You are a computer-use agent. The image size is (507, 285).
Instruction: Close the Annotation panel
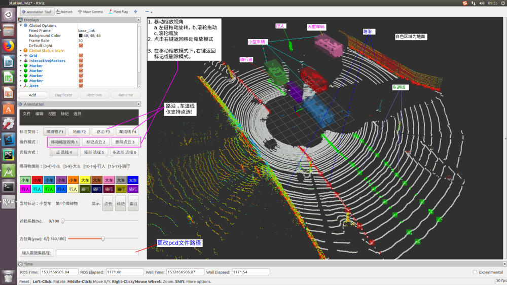pos(138,104)
